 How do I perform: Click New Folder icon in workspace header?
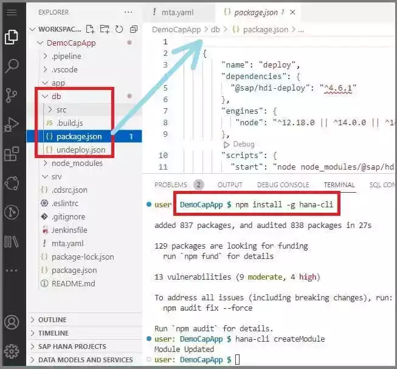(x=105, y=29)
